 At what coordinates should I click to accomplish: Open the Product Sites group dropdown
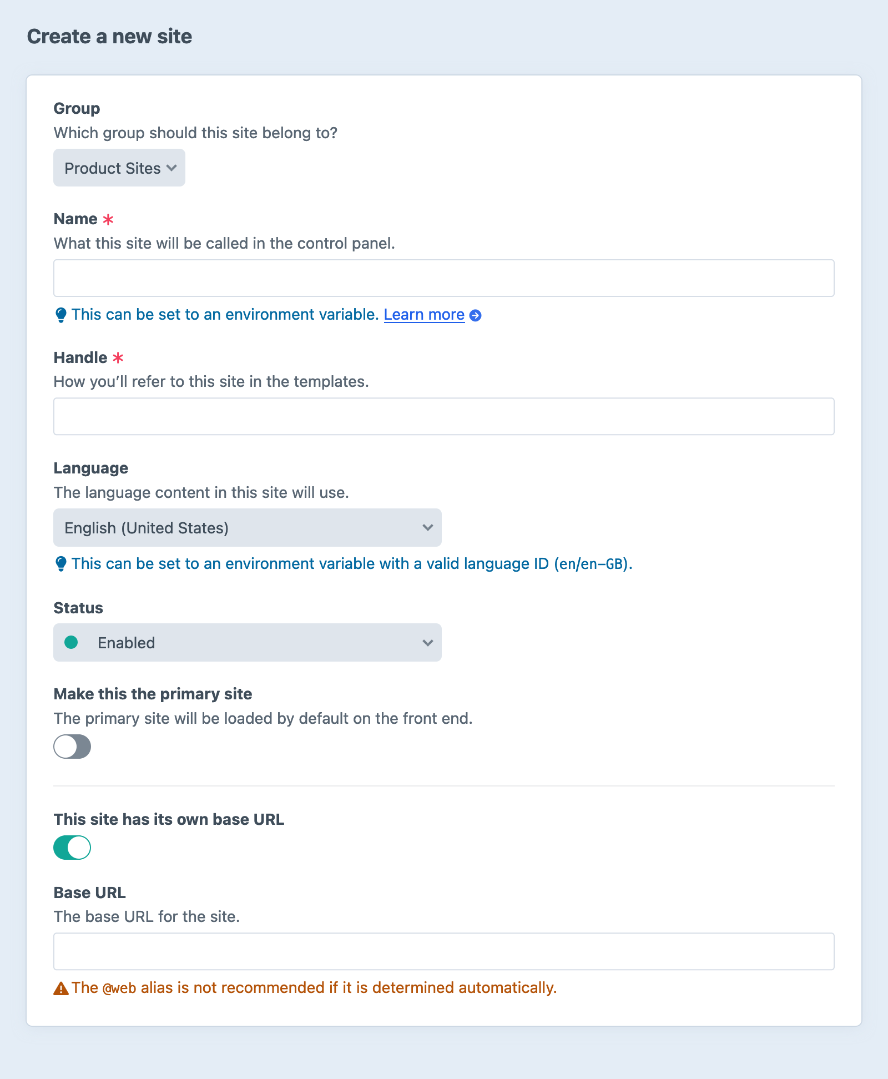point(119,168)
